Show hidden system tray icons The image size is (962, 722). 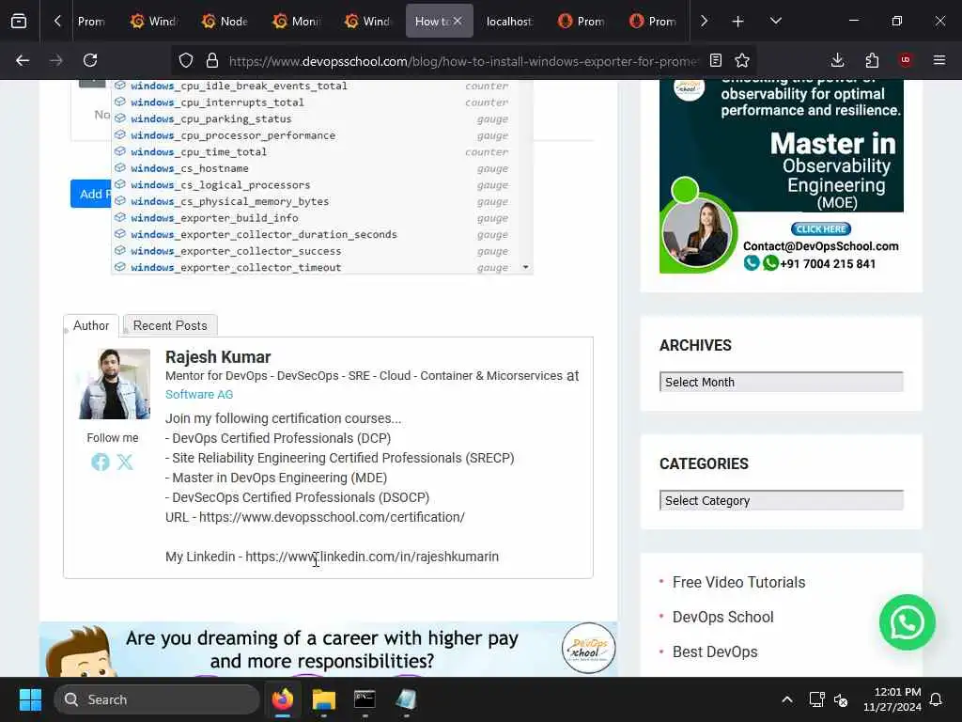(x=786, y=699)
